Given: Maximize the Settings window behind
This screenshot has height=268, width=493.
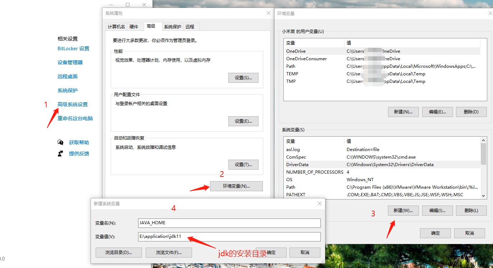Looking at the screenshot, I should pos(128,5).
